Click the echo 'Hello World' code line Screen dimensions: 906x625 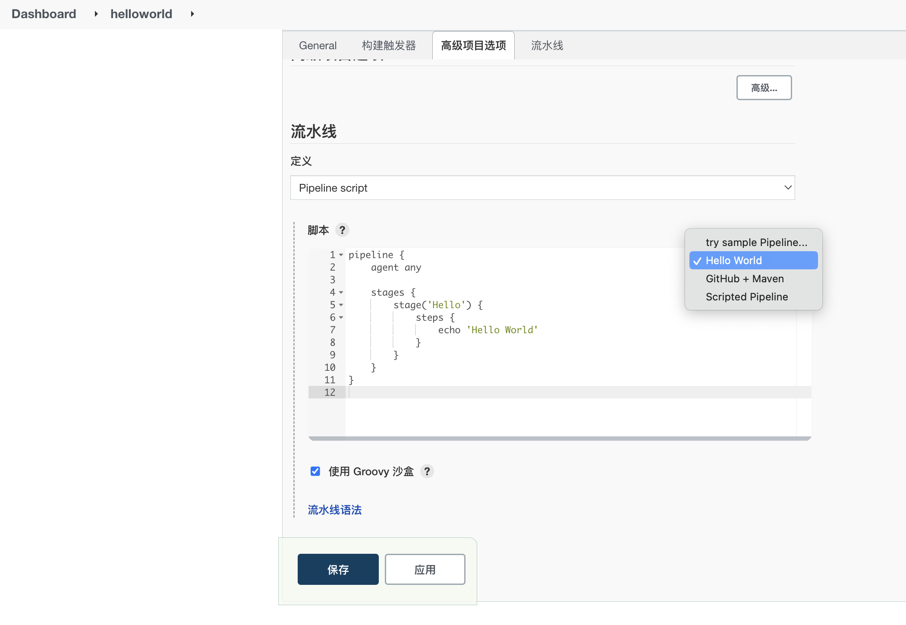[x=488, y=330]
